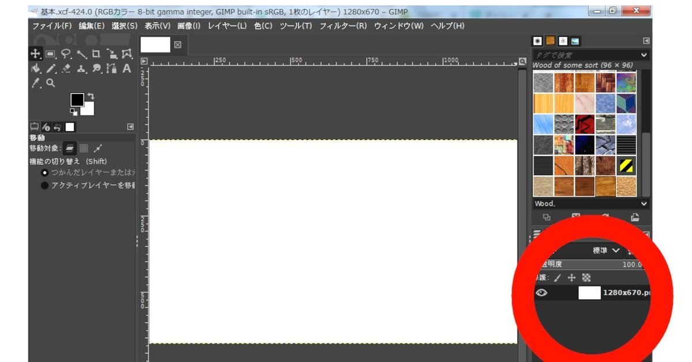Select the Crop tool
This screenshot has height=362, width=692.
96,54
